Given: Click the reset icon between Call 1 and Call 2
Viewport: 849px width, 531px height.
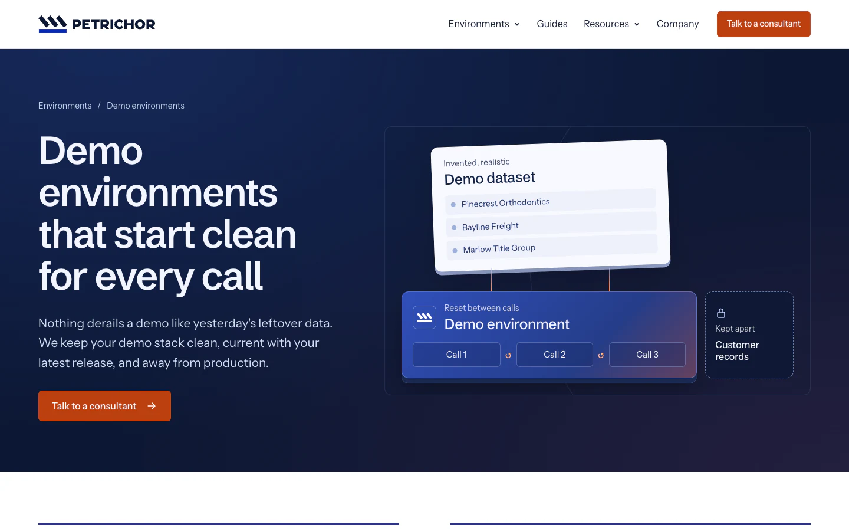Looking at the screenshot, I should pos(508,355).
